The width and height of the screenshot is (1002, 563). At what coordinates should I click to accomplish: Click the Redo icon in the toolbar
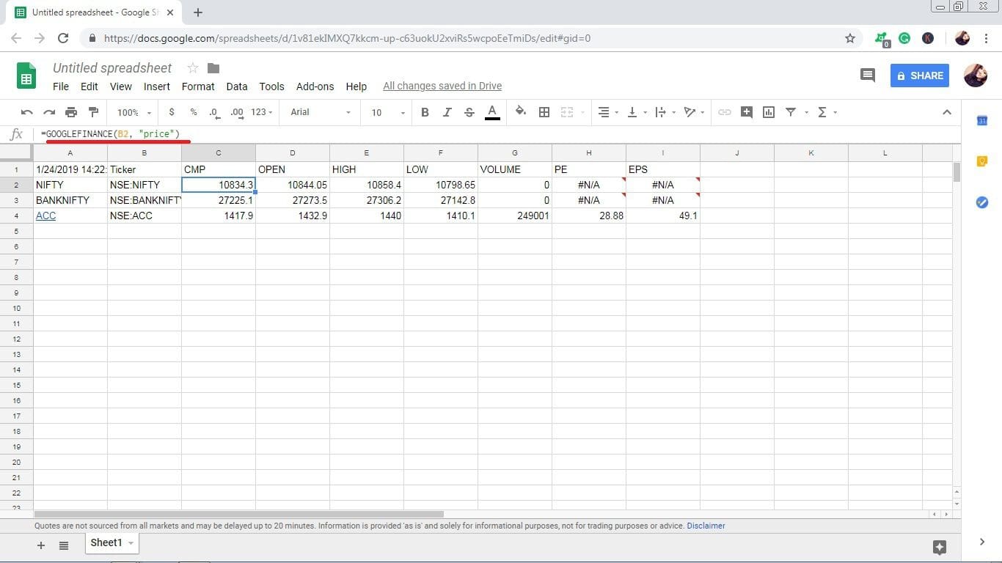(x=49, y=112)
